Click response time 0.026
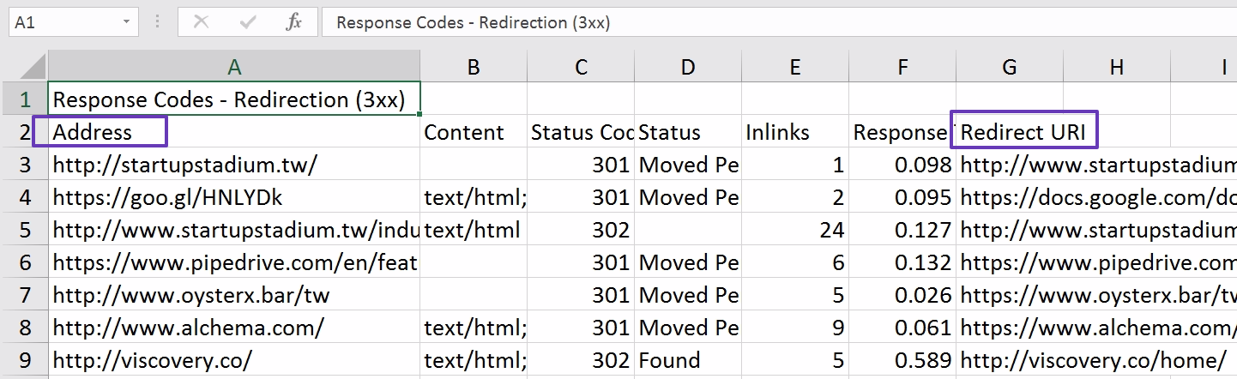 (x=902, y=294)
